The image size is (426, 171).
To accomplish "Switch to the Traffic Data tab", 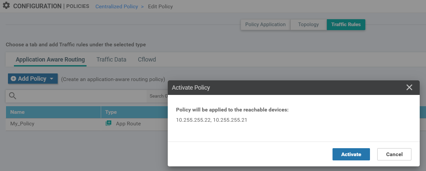I will click(111, 60).
